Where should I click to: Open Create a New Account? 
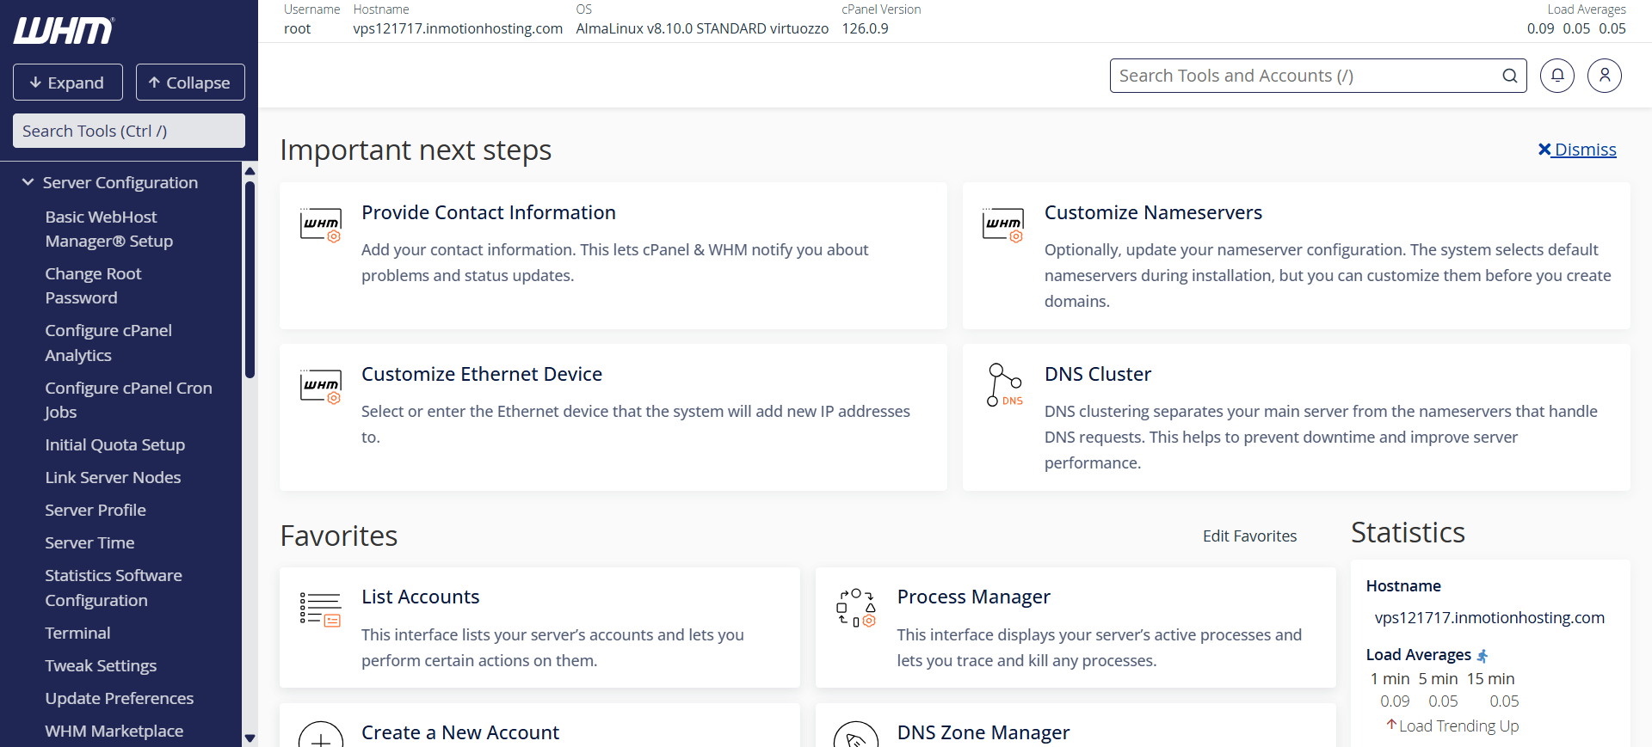(x=460, y=732)
